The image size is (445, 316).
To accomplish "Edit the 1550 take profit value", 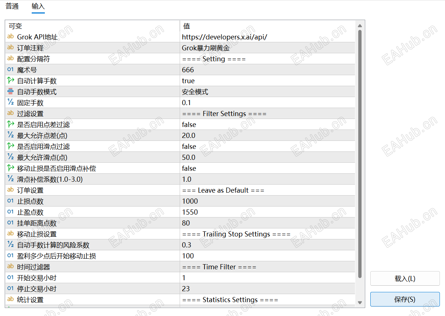I will tap(268, 212).
